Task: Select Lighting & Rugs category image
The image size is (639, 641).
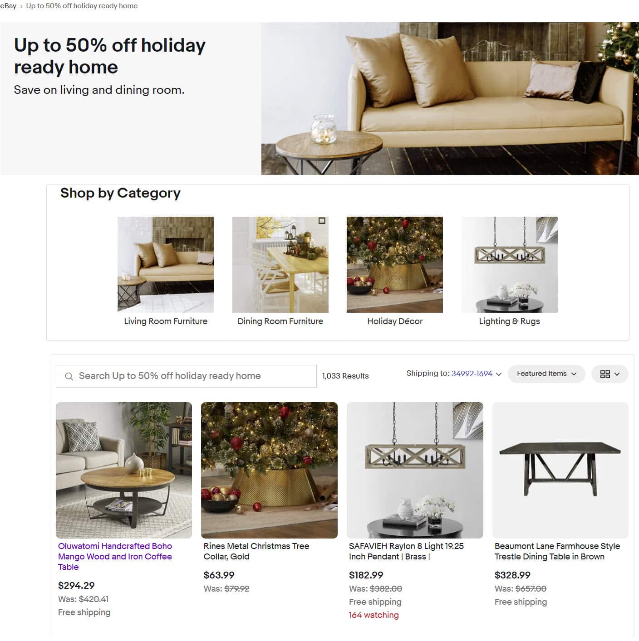Action: [510, 265]
